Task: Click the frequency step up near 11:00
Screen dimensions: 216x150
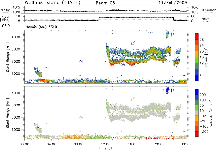Action: 99,19
